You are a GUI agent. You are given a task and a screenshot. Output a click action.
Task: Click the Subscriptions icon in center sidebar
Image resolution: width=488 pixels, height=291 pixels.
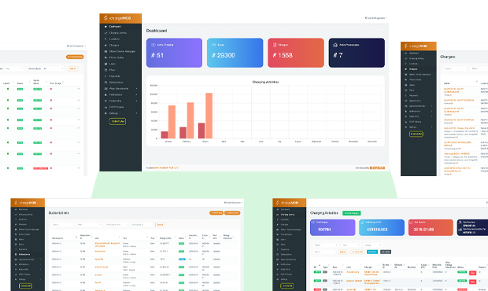click(105, 83)
